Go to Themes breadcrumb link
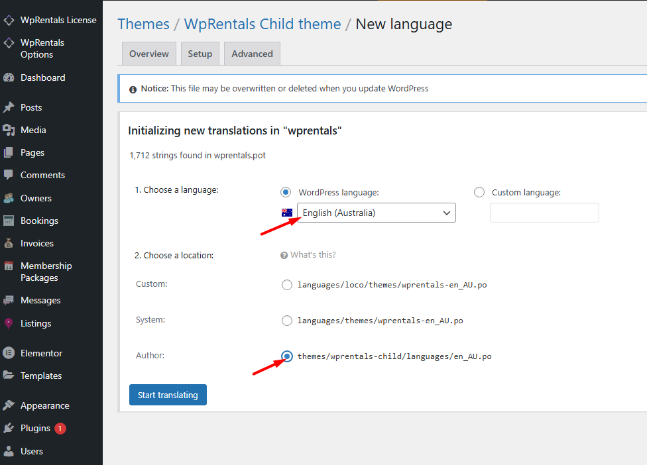Image resolution: width=647 pixels, height=465 pixels. coord(143,25)
